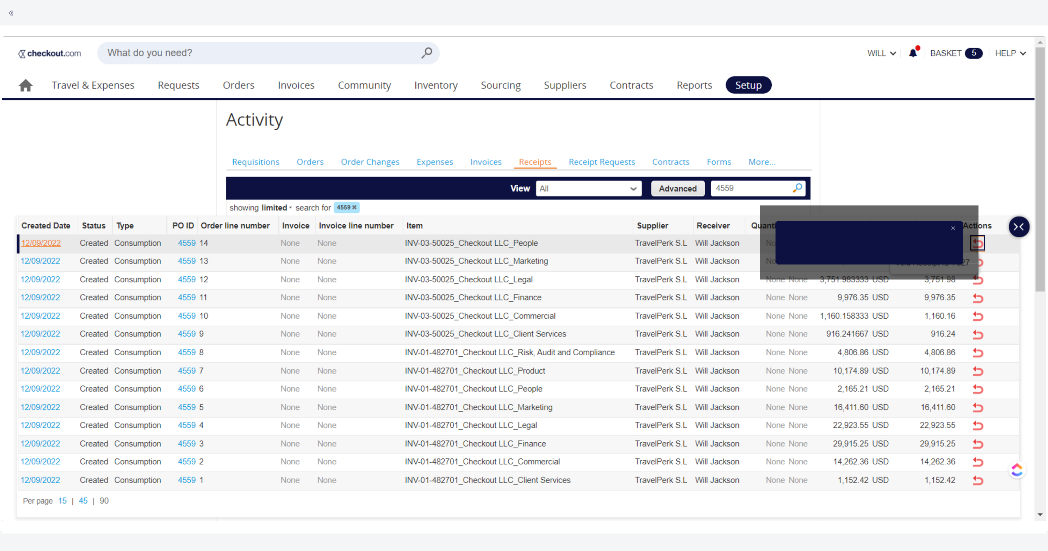This screenshot has width=1048, height=551.
Task: Void receipt for order line 14
Action: click(x=978, y=243)
